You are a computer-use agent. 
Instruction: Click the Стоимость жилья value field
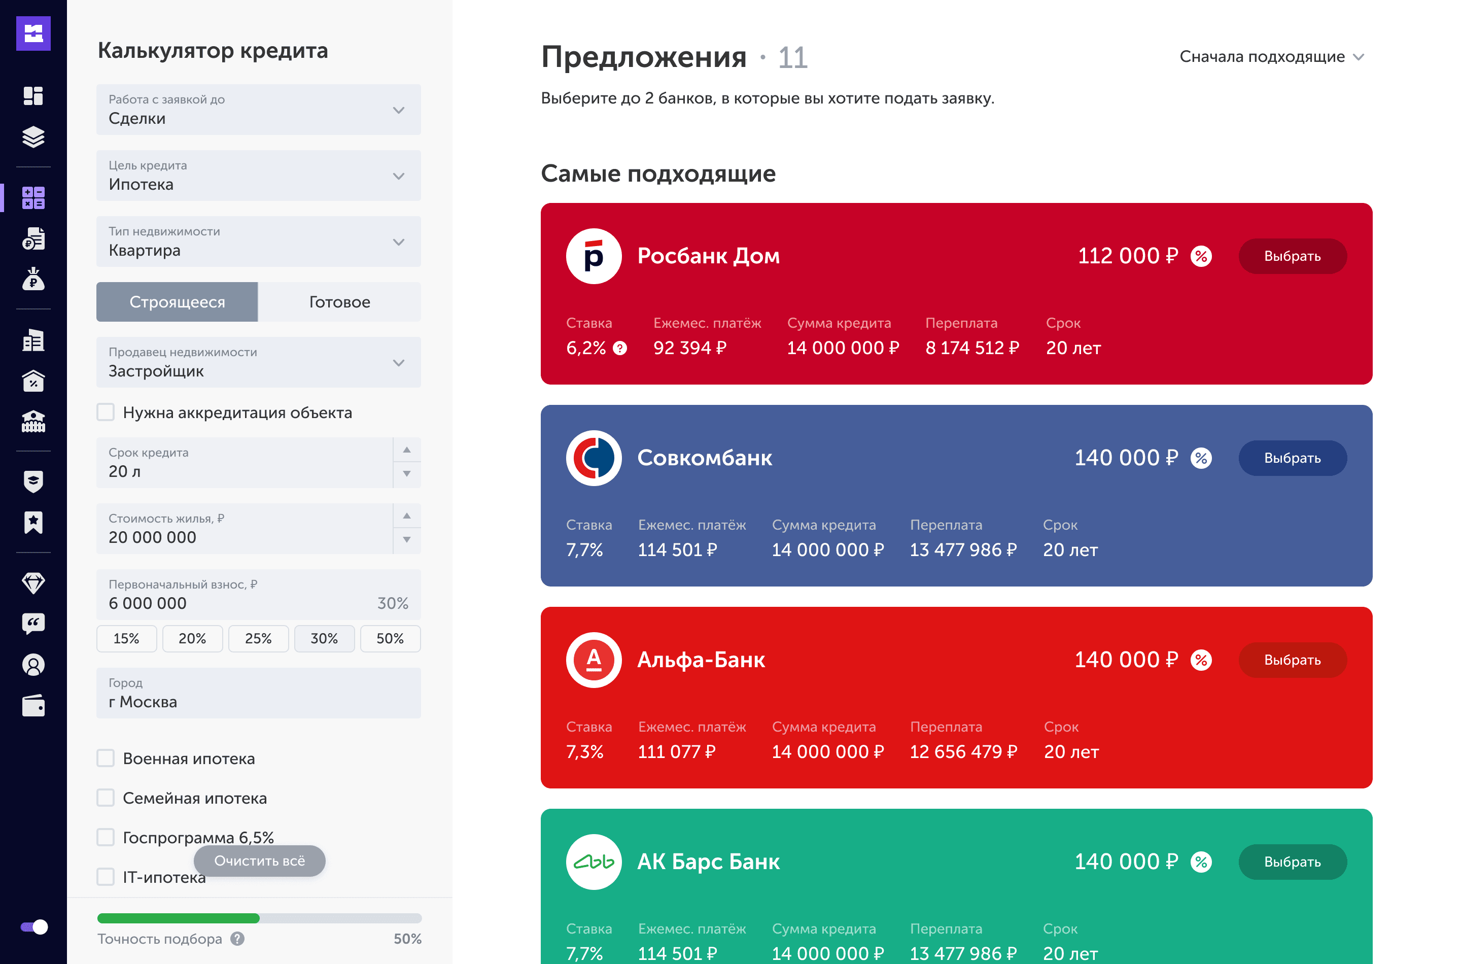point(245,529)
